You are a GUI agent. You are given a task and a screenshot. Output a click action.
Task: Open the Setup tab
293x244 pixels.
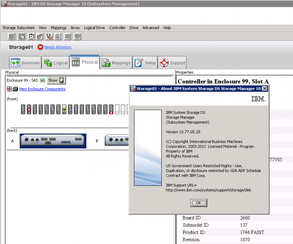point(145,63)
